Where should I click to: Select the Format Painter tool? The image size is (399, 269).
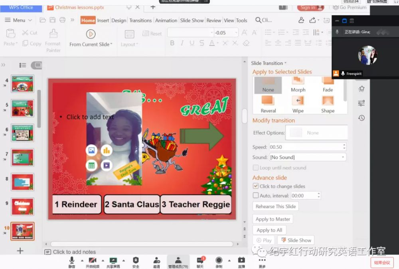click(53, 40)
